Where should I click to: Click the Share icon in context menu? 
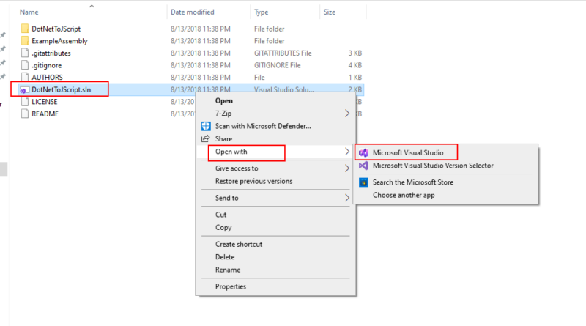click(x=206, y=138)
